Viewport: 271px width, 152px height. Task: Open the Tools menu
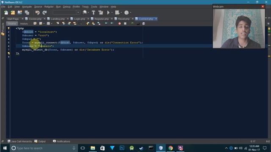[94, 7]
